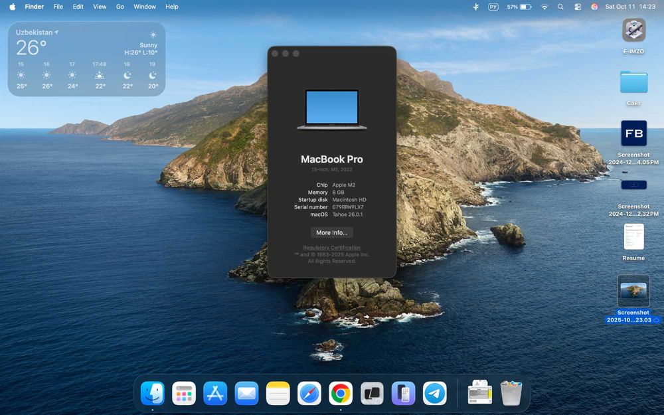664x415 pixels.
Task: Open the Uzbekistan weather widget location
Action: click(37, 32)
